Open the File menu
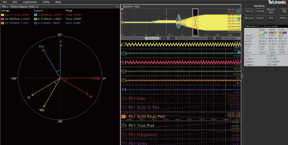The width and height of the screenshot is (288, 145). pos(5,2)
